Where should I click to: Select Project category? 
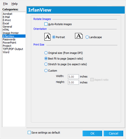point(14,46)
